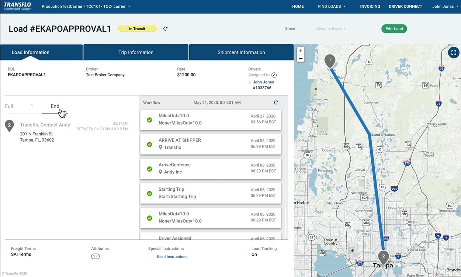Click green check for ARRIVE AT SHIPPER
Viewport: 461px width, 277px height.
[149, 144]
